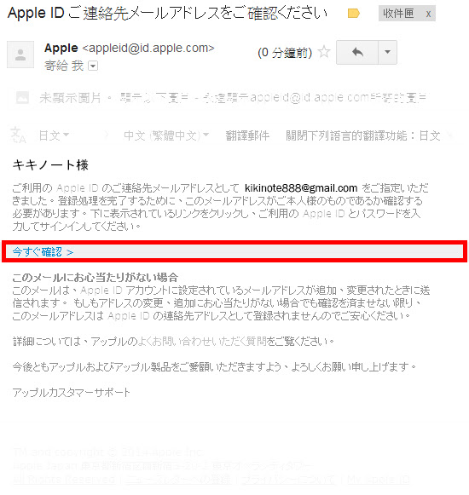Click the 收件匣 inbox label
Image resolution: width=469 pixels, height=495 pixels.
(x=398, y=14)
